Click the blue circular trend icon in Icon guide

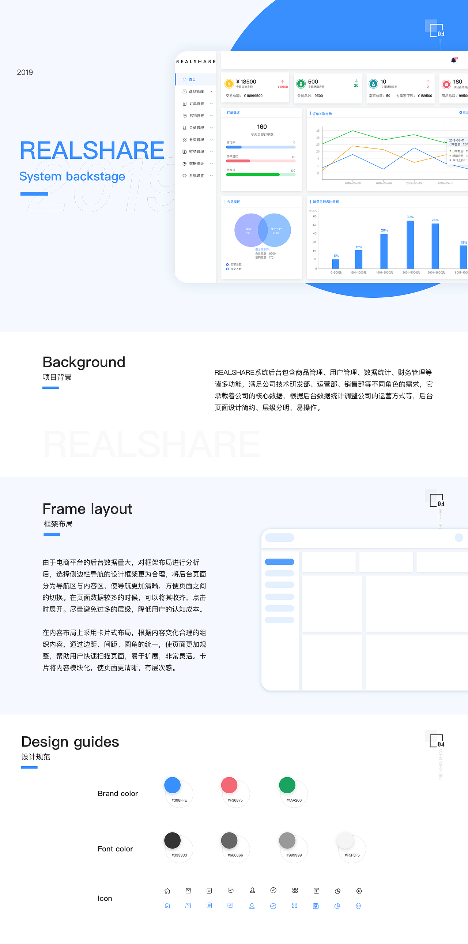[273, 906]
